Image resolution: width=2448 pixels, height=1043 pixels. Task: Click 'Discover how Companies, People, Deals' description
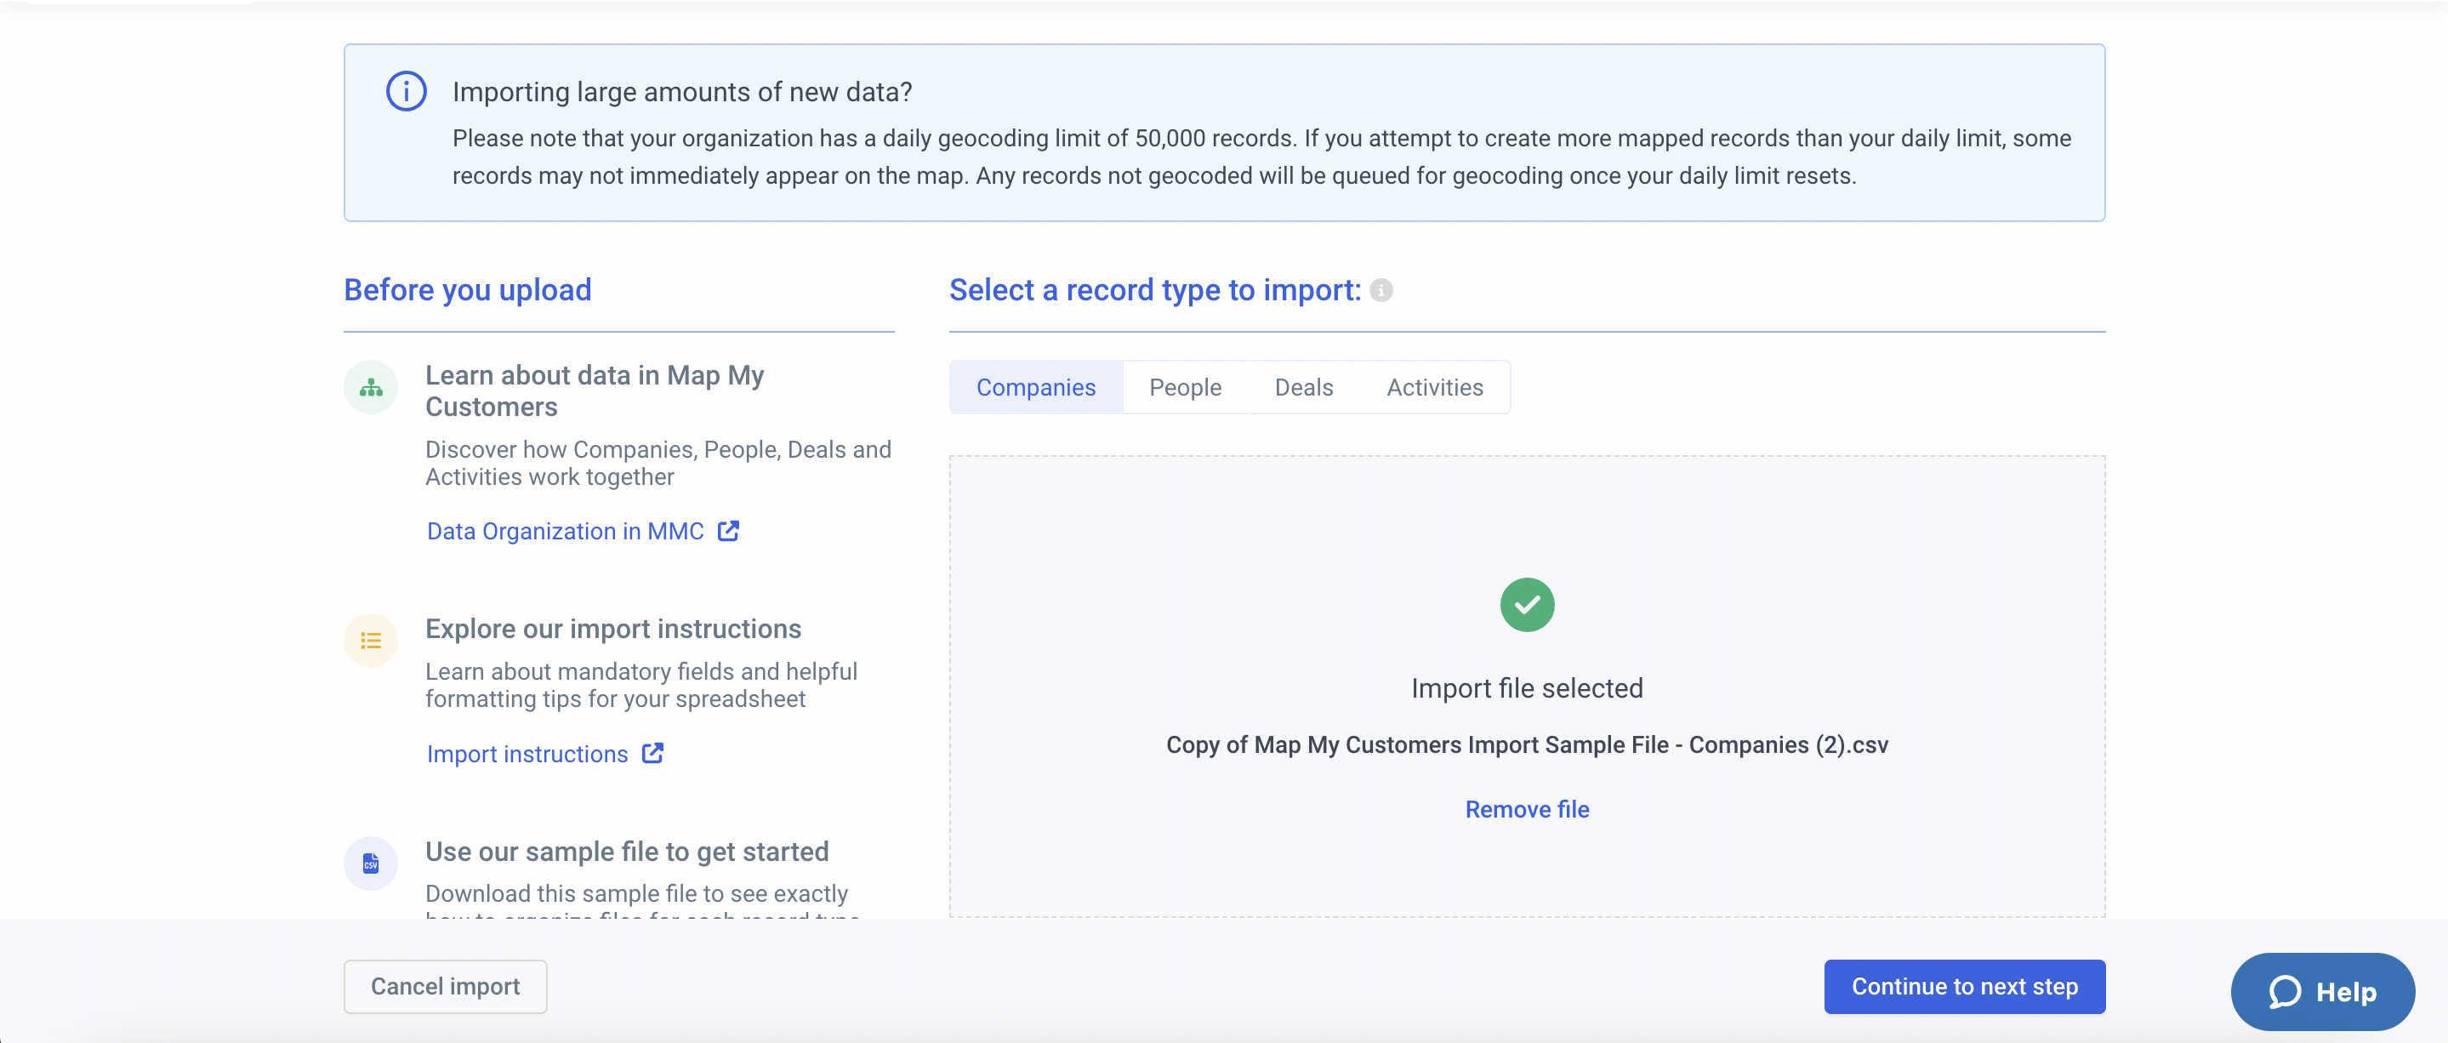click(658, 463)
